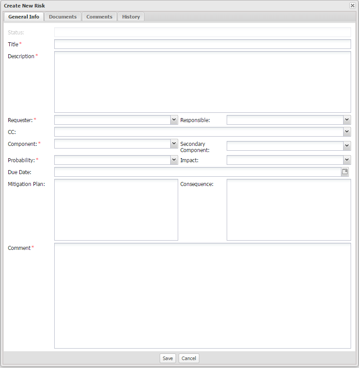Click inside the Title field

click(202, 44)
